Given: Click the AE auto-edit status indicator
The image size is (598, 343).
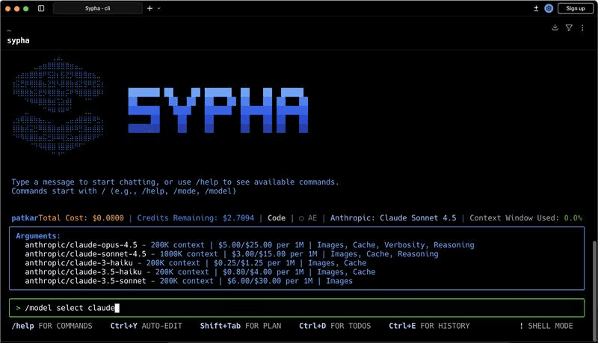Looking at the screenshot, I should pyautogui.click(x=308, y=218).
